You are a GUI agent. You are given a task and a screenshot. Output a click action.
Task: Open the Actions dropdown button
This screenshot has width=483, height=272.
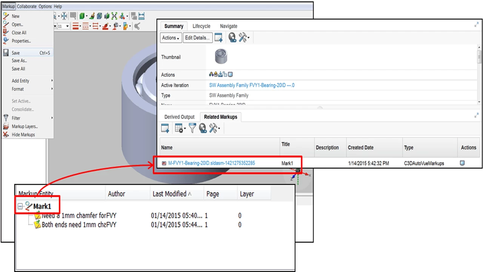(x=171, y=38)
